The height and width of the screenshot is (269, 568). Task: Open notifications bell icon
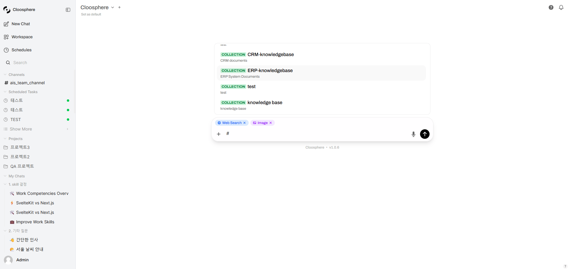point(561,7)
